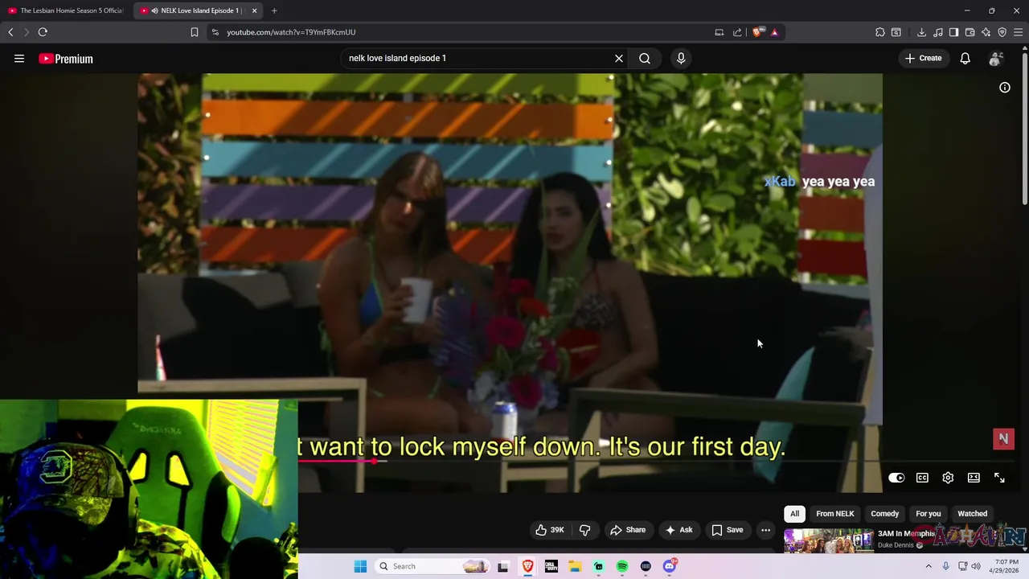
Task: Bookmark this page
Action: coord(195,32)
